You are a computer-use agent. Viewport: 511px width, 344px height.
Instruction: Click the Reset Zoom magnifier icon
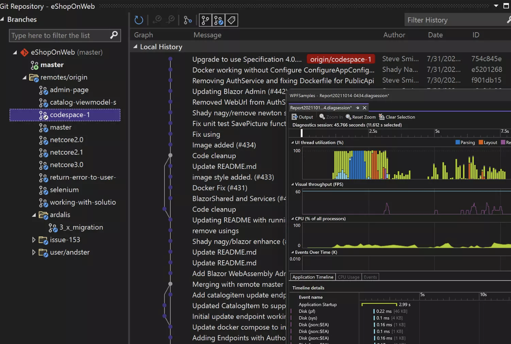(x=348, y=117)
